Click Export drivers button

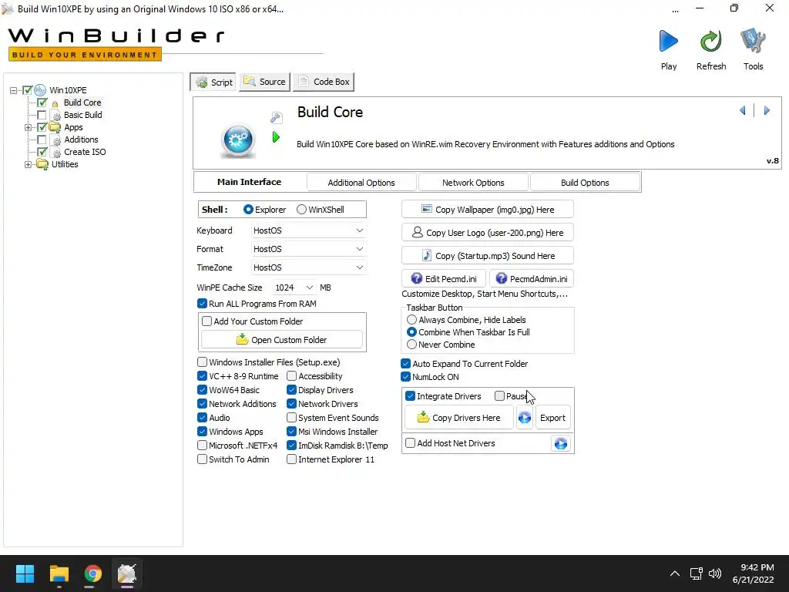pyautogui.click(x=552, y=418)
